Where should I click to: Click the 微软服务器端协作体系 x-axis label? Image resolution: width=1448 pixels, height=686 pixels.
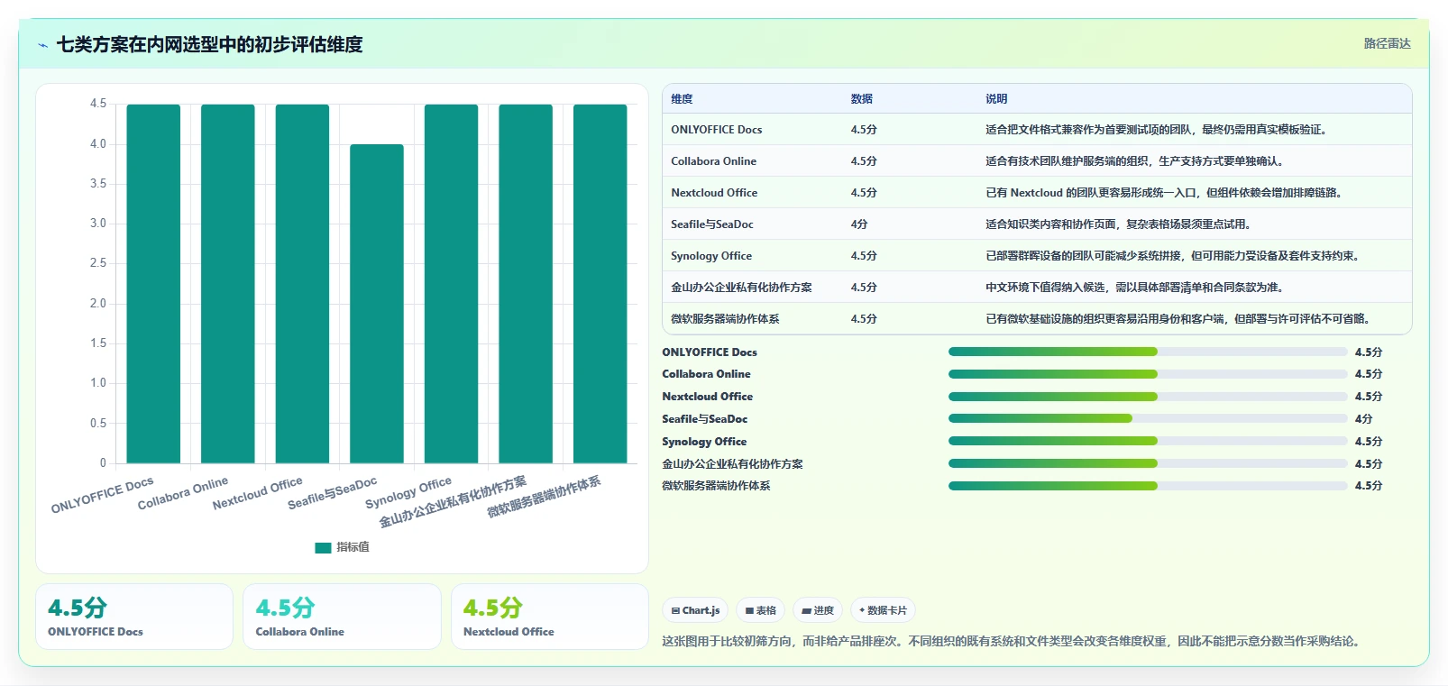[544, 497]
